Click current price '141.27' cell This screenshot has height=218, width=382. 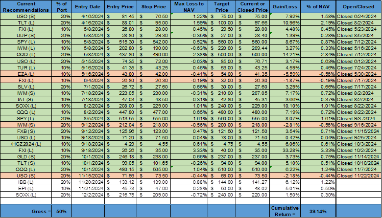(x=253, y=182)
